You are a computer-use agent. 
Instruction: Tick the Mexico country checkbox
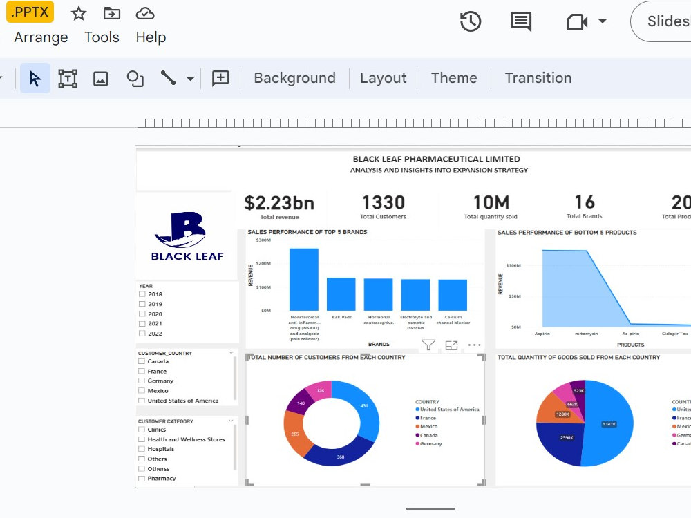click(x=142, y=391)
